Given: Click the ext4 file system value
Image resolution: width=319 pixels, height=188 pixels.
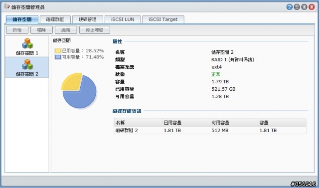Looking at the screenshot, I should (216, 67).
